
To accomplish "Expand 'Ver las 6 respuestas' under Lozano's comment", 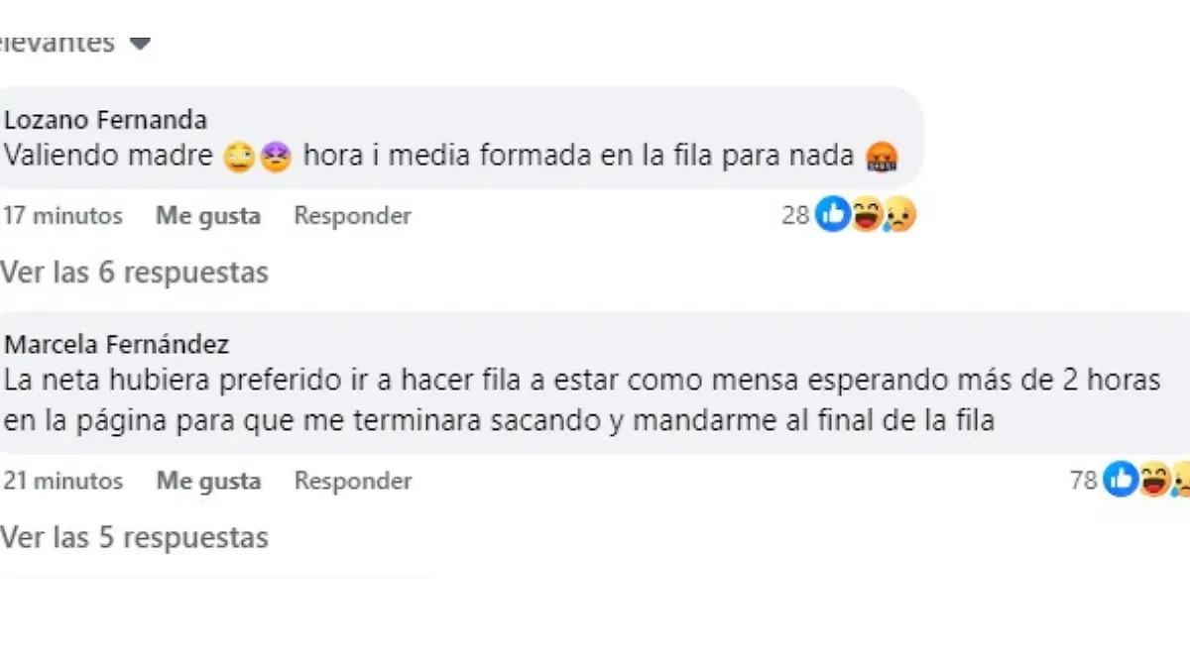I will click(x=136, y=272).
